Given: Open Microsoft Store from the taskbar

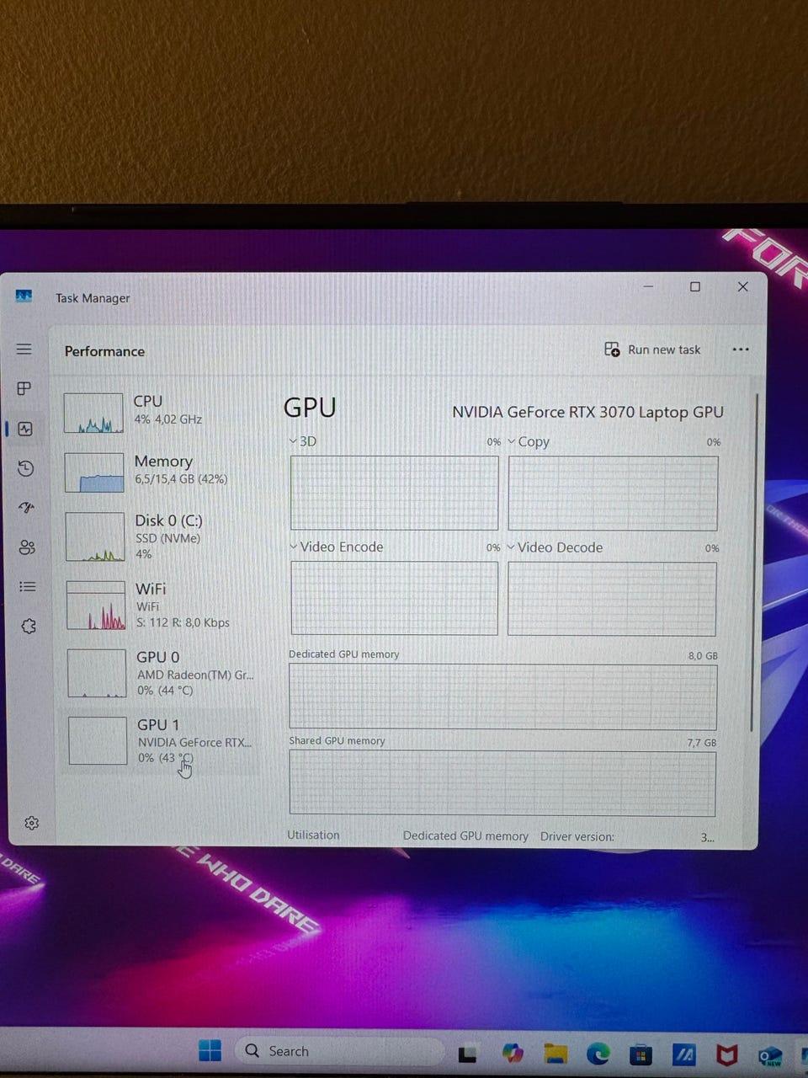Looking at the screenshot, I should click(x=641, y=1054).
